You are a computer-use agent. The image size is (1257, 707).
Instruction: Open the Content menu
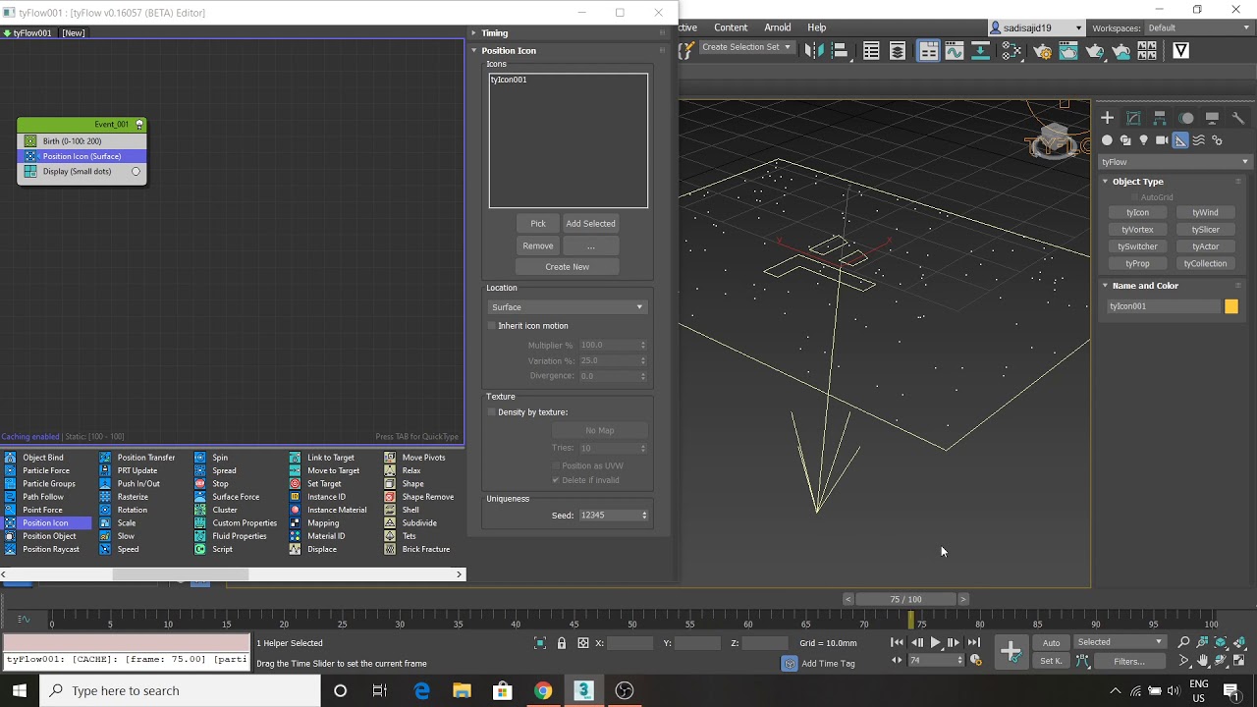[731, 27]
